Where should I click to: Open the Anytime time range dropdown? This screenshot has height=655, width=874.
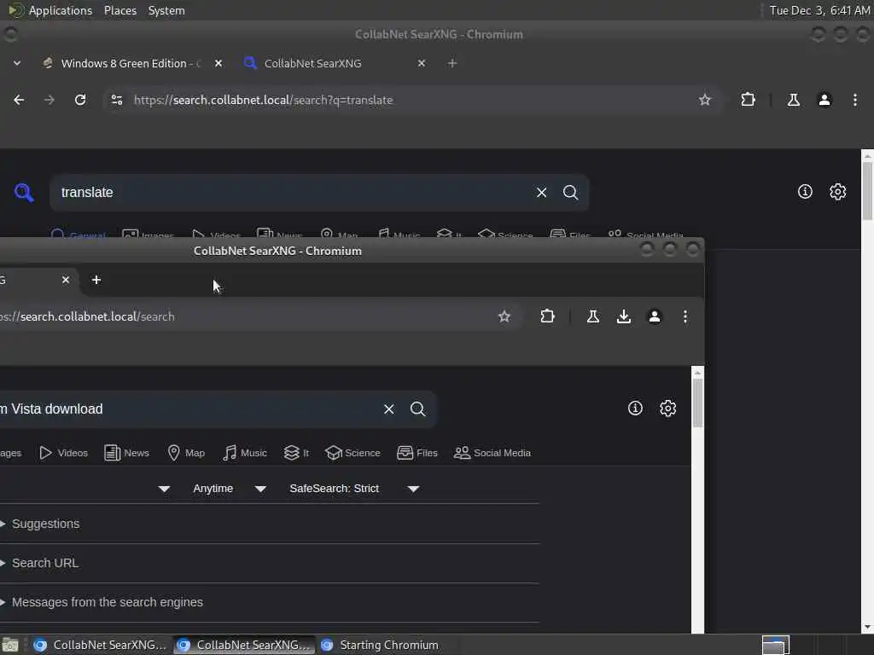229,489
